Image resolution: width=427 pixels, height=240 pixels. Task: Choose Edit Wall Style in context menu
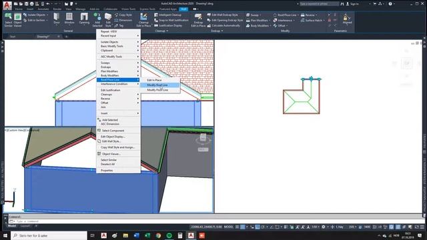pos(119,141)
